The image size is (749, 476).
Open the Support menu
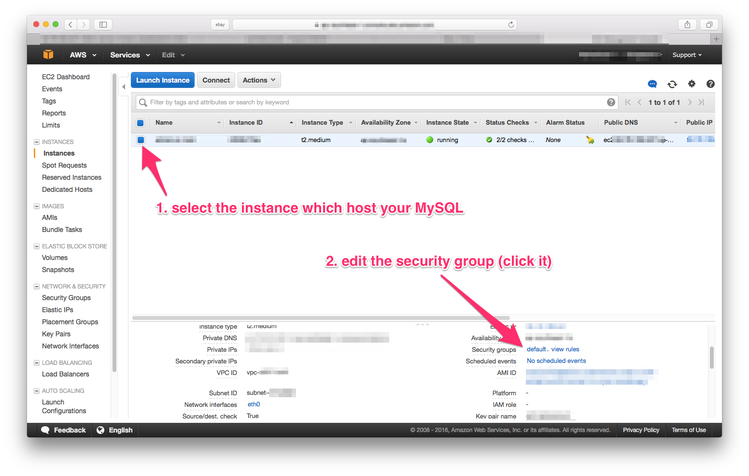coord(687,55)
